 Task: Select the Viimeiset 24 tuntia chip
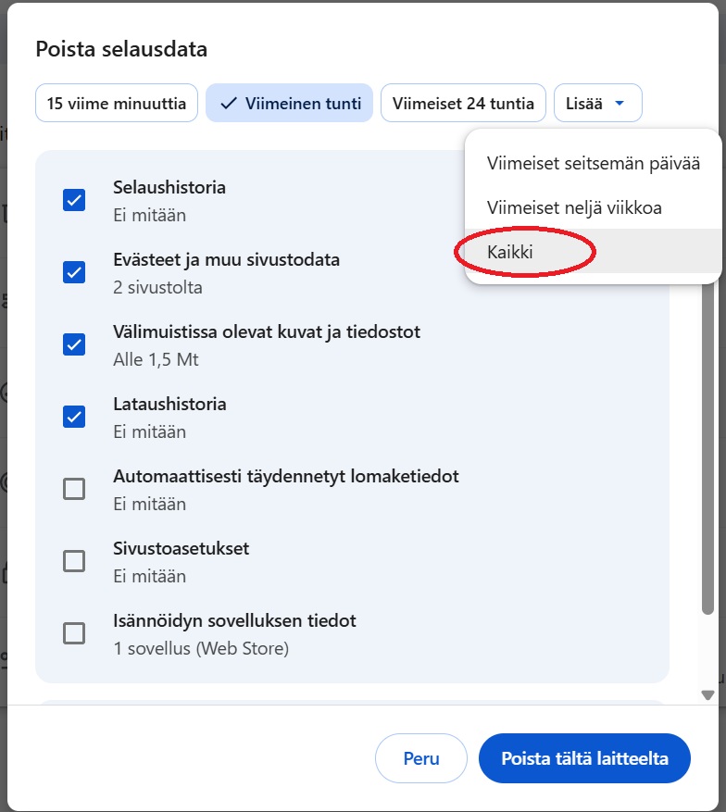pyautogui.click(x=463, y=102)
